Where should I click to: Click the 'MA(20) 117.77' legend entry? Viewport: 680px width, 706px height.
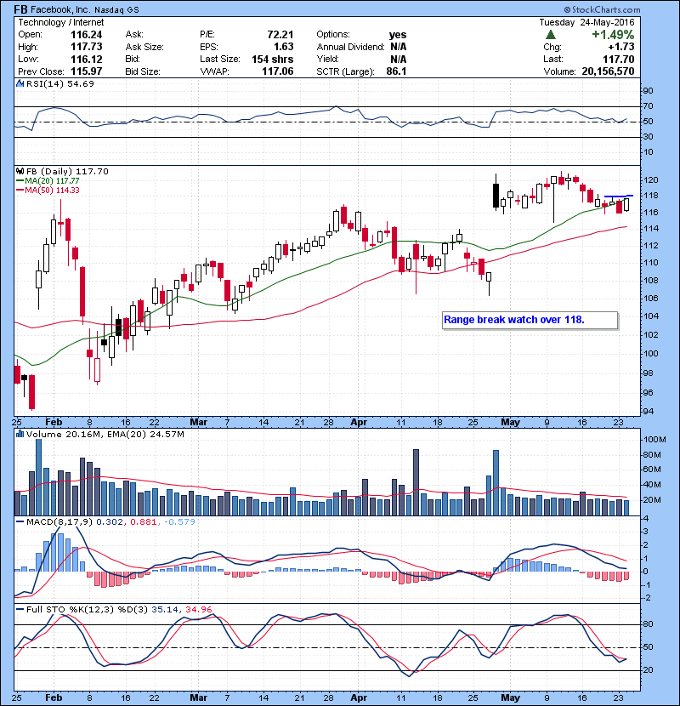pyautogui.click(x=48, y=180)
